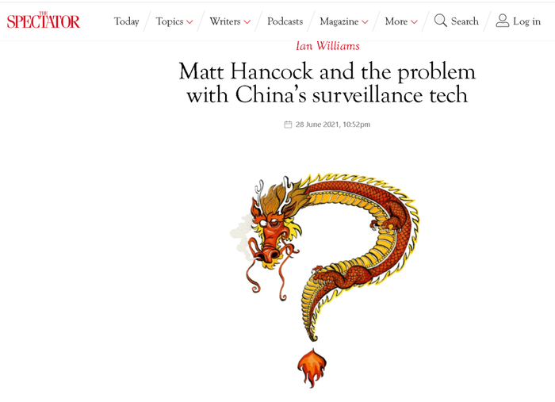This screenshot has width=555, height=402.
Task: Open the Writers menu label
Action: pos(224,21)
